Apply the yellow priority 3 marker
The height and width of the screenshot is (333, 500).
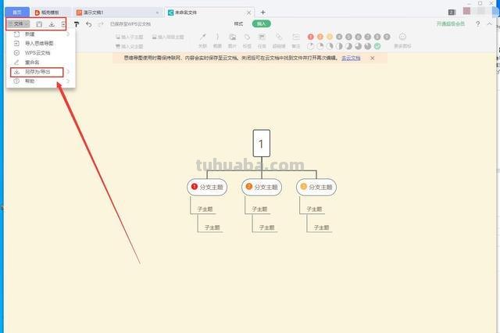click(x=330, y=37)
